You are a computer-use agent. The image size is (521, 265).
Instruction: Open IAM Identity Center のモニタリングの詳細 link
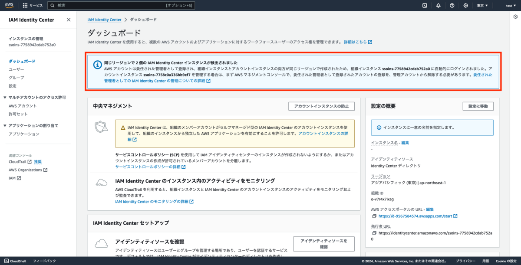click(154, 202)
